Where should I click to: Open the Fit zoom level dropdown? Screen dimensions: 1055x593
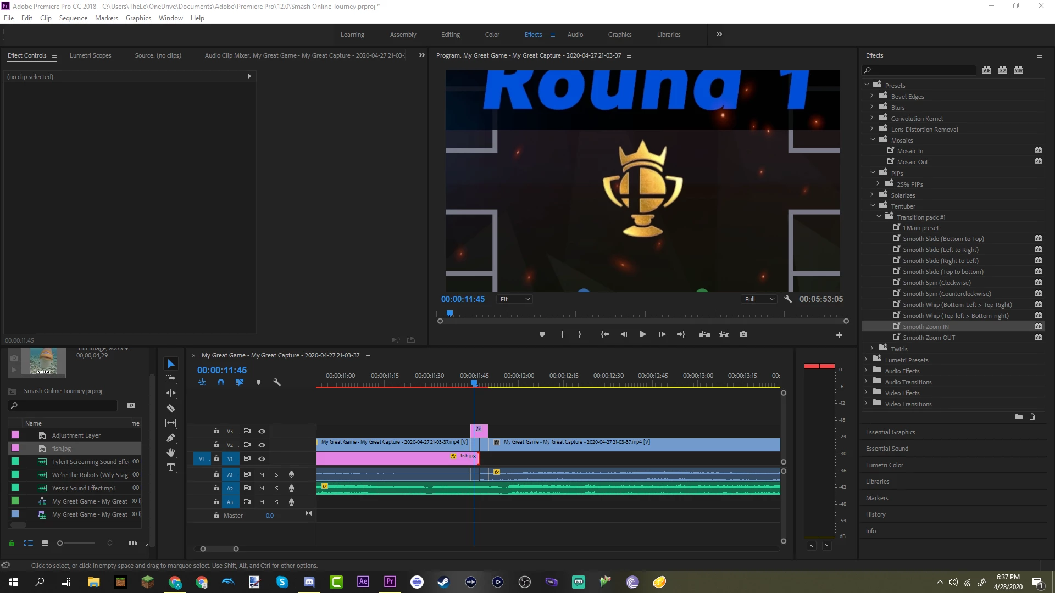[x=514, y=299]
